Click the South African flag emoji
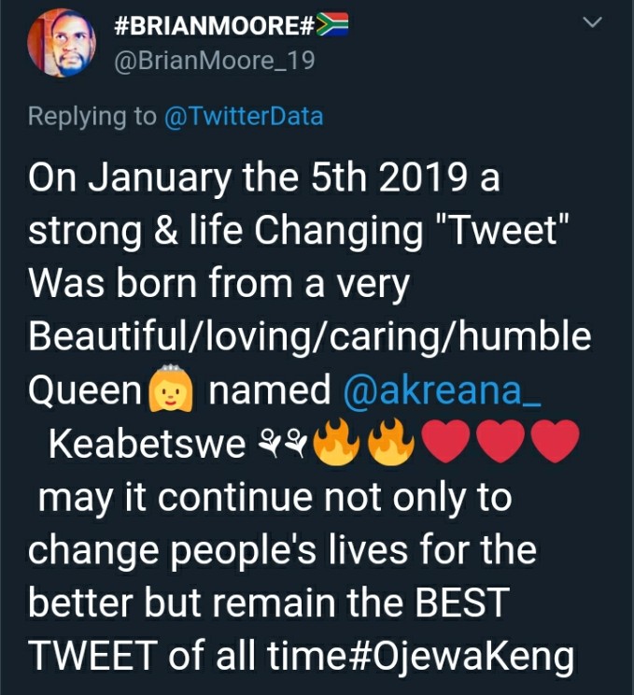 tap(332, 24)
